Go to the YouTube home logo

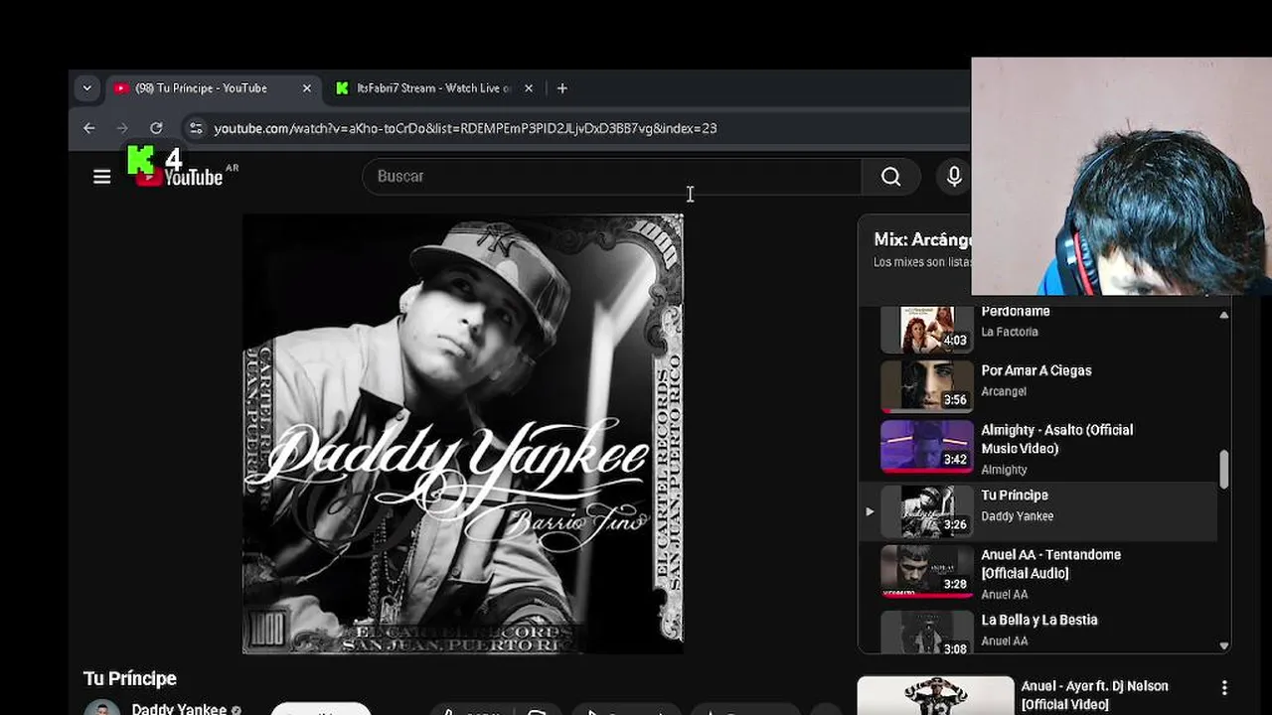[180, 177]
